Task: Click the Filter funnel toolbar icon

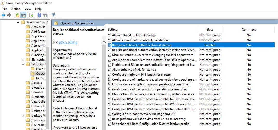Action: click(x=53, y=15)
